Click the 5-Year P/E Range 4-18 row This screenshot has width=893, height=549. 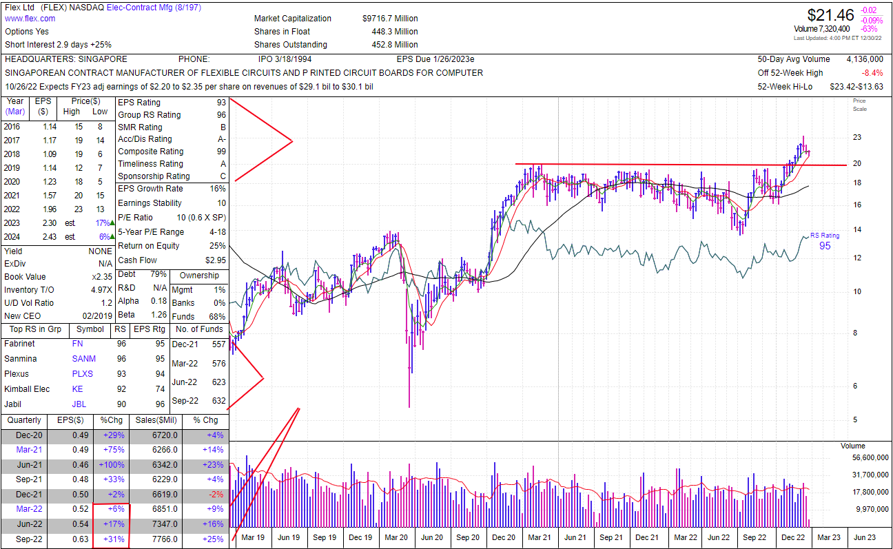(171, 232)
